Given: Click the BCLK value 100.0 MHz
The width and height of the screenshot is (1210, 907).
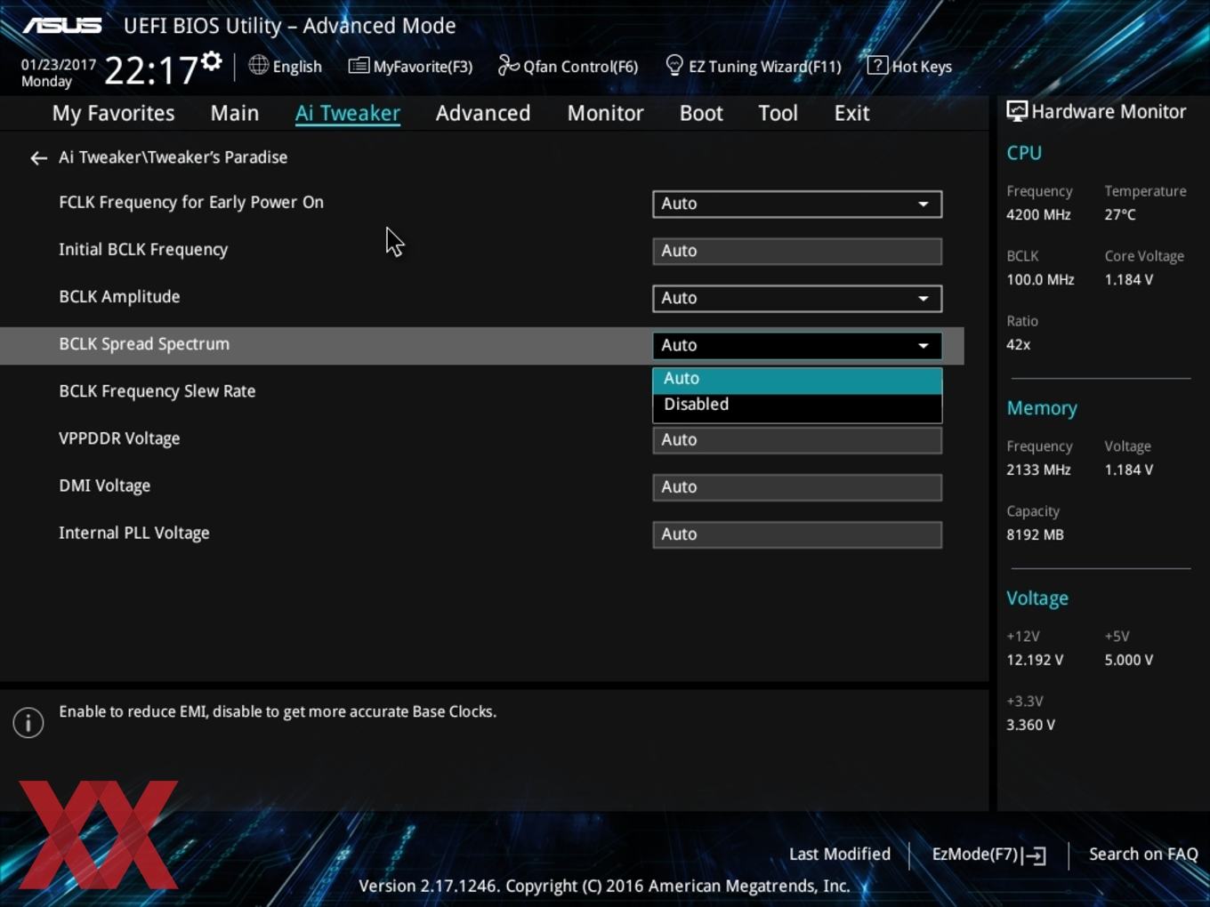Looking at the screenshot, I should pyautogui.click(x=1040, y=279).
